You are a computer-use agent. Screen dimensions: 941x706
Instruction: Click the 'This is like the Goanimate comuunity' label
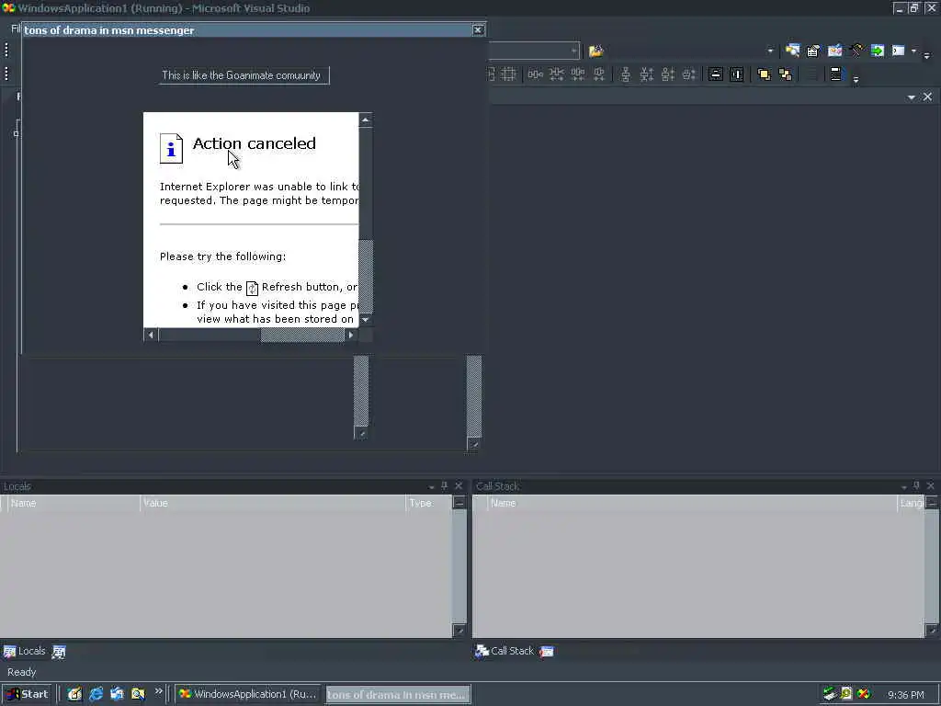click(244, 75)
